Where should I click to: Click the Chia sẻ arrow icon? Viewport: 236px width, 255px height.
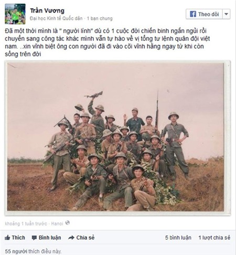pos(71,238)
